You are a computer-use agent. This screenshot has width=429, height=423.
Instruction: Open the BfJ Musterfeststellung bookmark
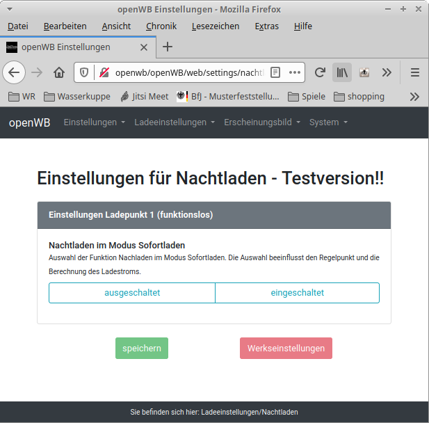(228, 97)
